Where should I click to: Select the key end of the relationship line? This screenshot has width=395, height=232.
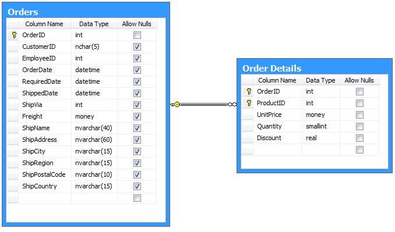pyautogui.click(x=175, y=104)
